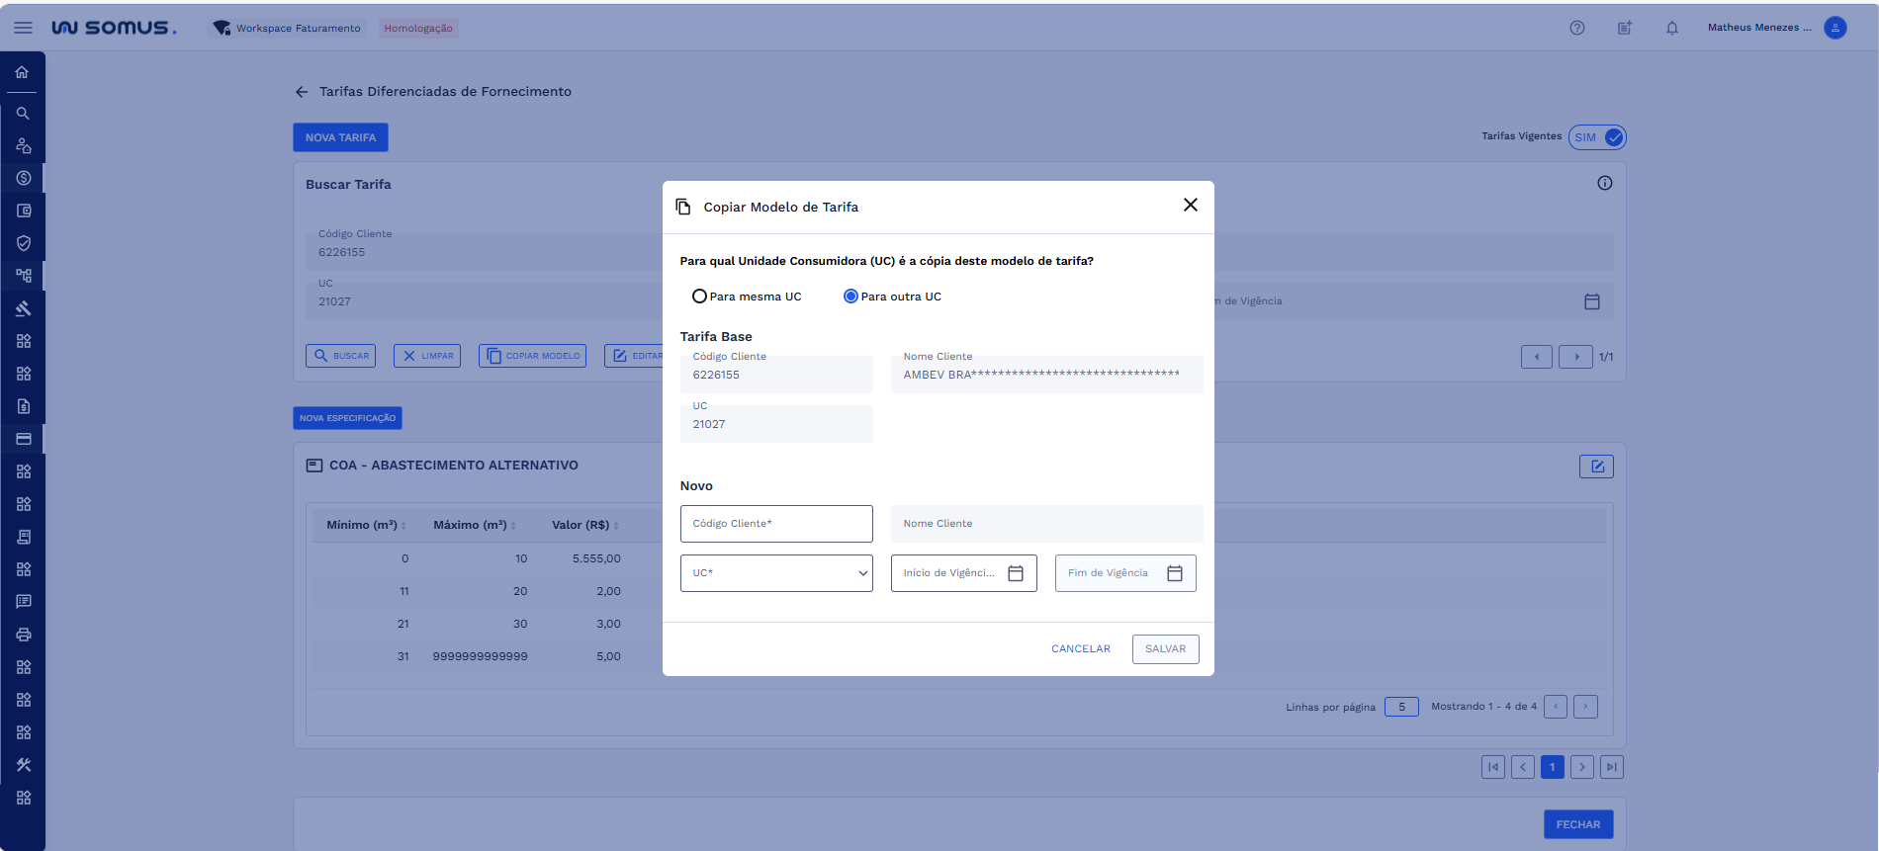The image size is (1879, 851).
Task: Open the Linhas por página selector
Action: [1401, 707]
